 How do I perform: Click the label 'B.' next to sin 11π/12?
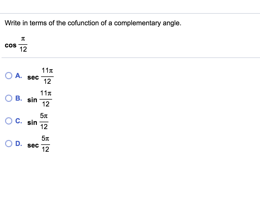(x=18, y=98)
